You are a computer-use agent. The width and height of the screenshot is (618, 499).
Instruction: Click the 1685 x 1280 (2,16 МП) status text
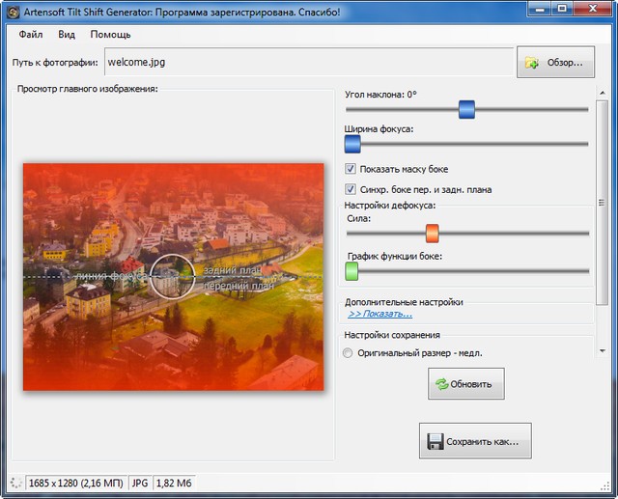(x=76, y=483)
